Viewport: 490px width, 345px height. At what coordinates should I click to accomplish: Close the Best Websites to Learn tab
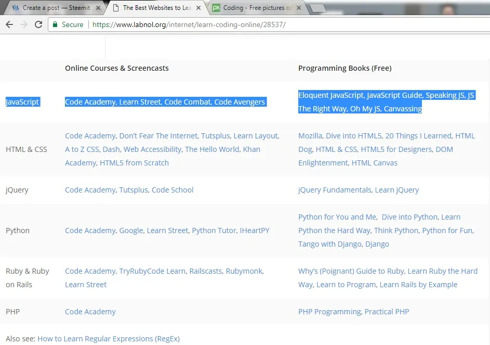coord(198,8)
